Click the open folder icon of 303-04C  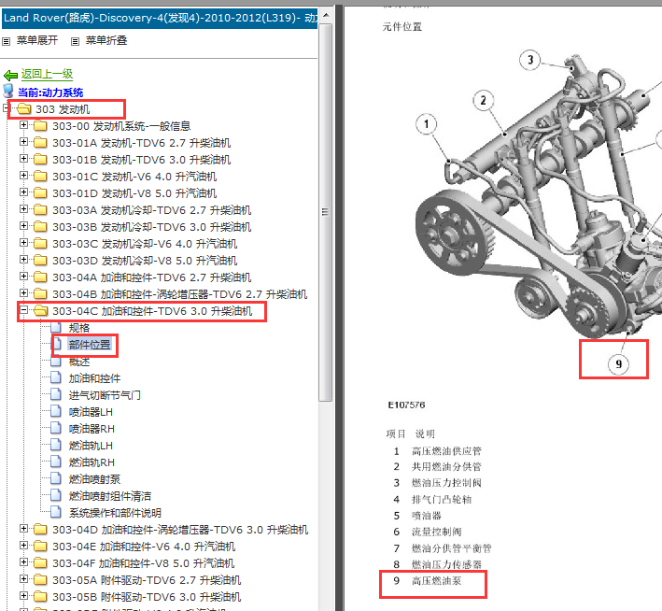(40, 311)
